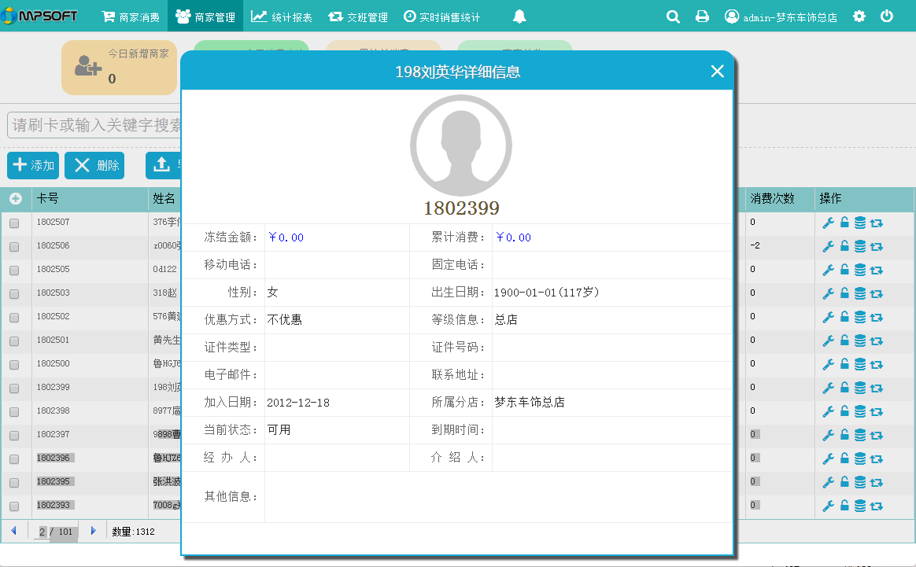916x567 pixels.
Task: Open the 统计报表 menu
Action: [x=282, y=17]
